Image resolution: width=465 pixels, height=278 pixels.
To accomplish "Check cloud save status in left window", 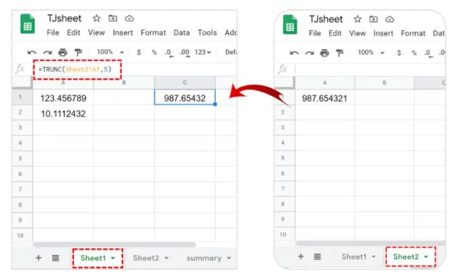I will coord(129,19).
